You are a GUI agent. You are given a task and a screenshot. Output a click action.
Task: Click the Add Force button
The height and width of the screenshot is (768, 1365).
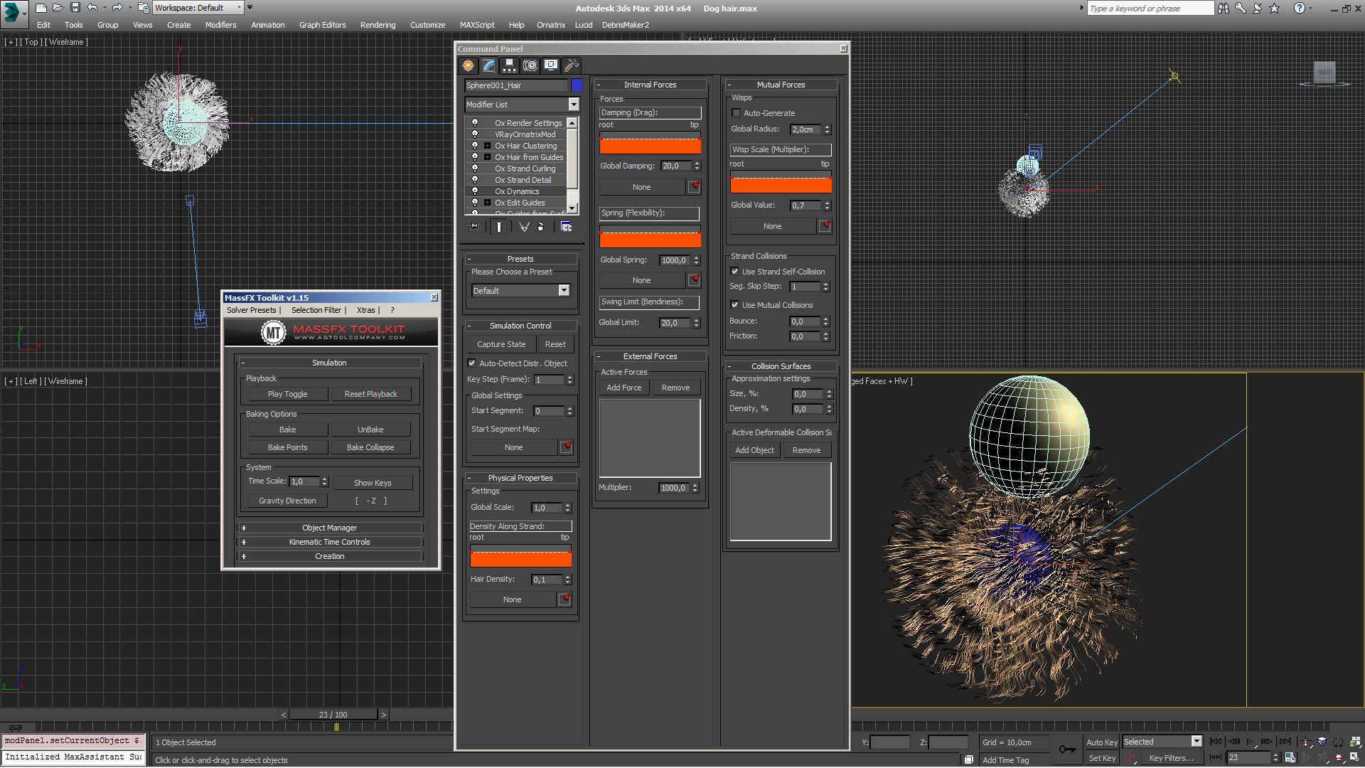pos(624,388)
